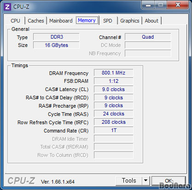This screenshot has height=190, width=192.
Task: Click the CPU-Z title bar text
Action: point(21,7)
